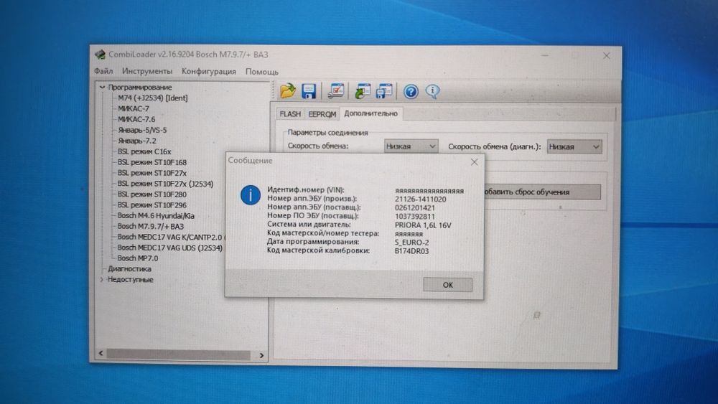Viewport: 718px width, 404px height.
Task: Click the value B174DR03 in dialog
Action: tap(411, 251)
